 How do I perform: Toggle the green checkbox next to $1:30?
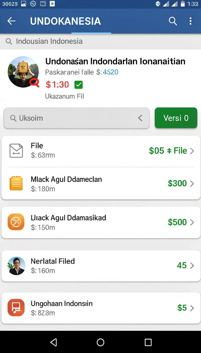(79, 85)
